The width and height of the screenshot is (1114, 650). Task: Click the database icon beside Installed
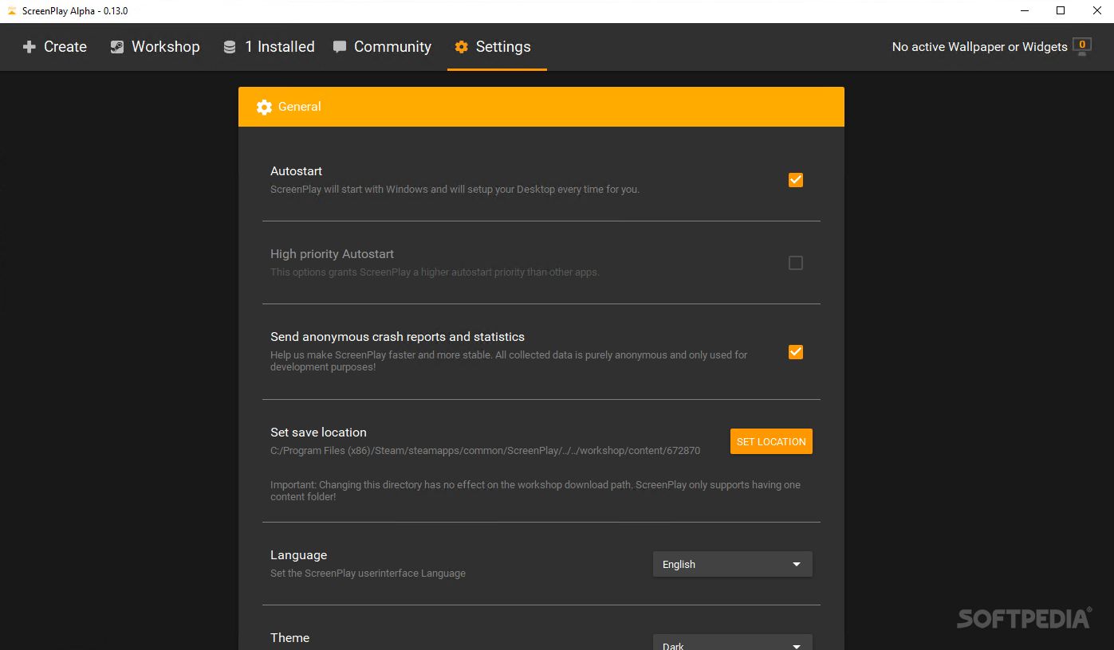[x=230, y=47]
